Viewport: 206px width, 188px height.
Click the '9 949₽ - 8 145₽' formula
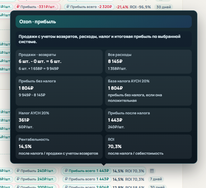click(x=32, y=95)
